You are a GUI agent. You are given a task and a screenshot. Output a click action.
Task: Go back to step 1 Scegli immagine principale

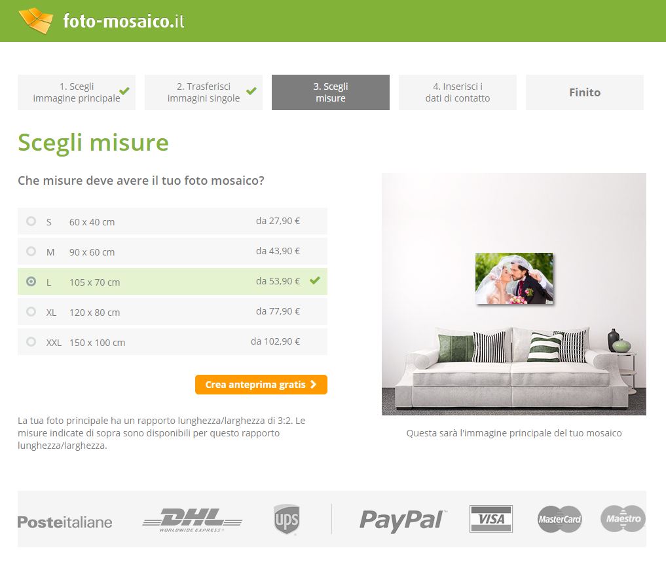[77, 92]
